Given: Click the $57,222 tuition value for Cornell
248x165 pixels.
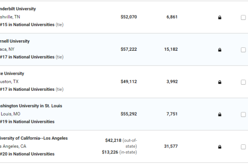Looking at the screenshot, I should 129,49.
